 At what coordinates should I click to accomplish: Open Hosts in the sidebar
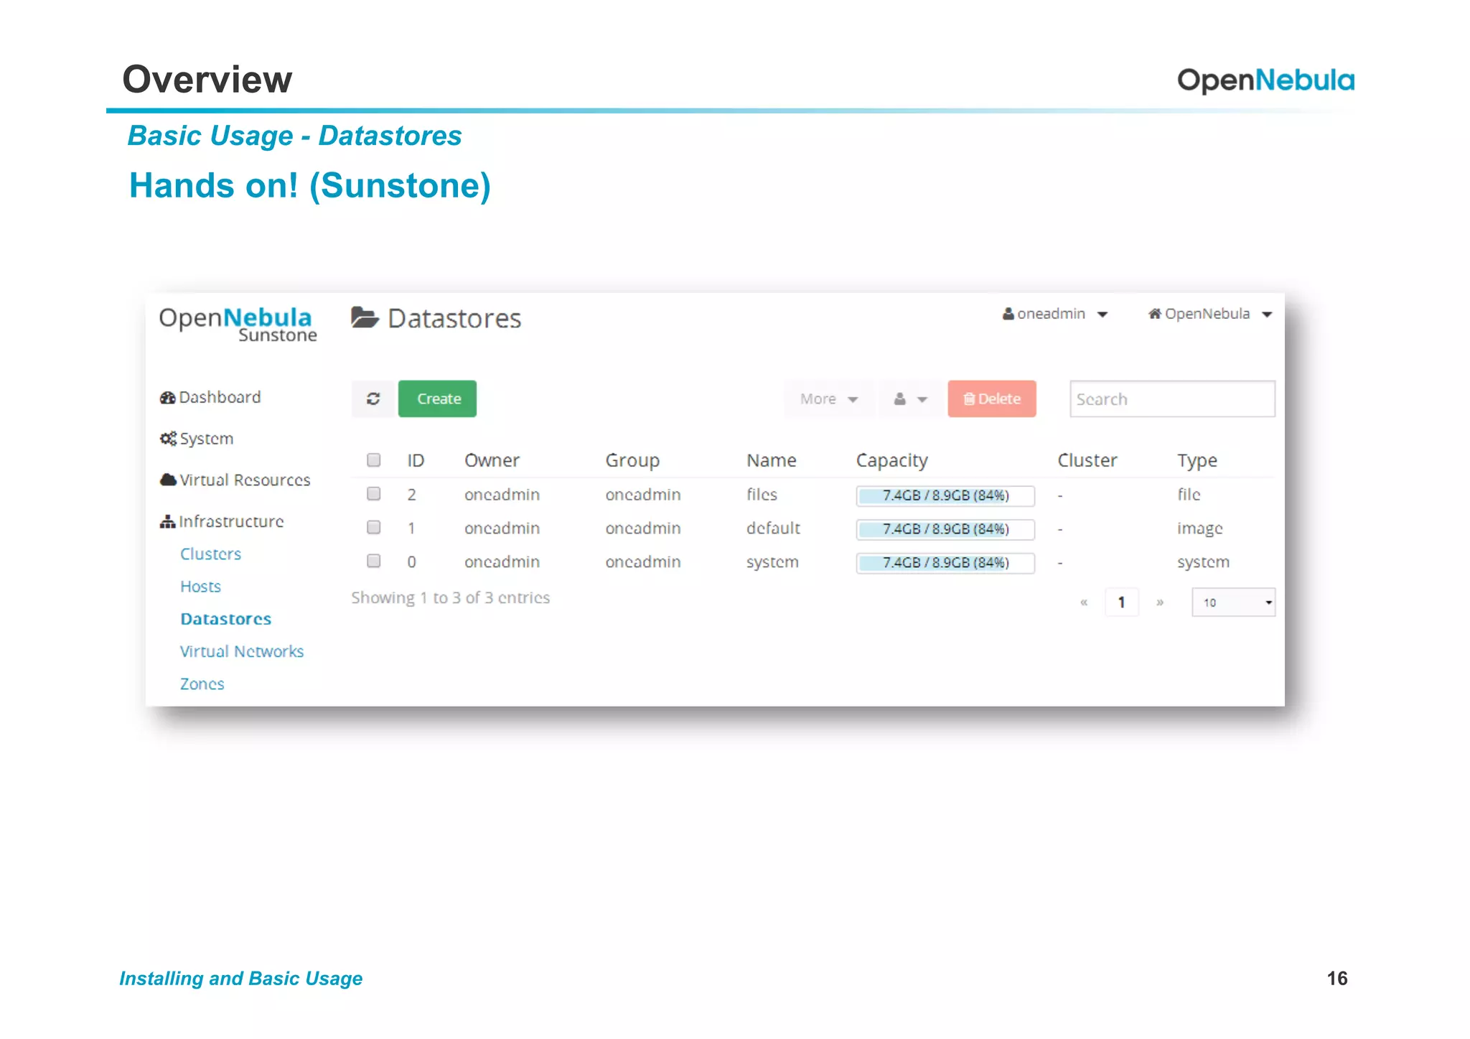200,587
